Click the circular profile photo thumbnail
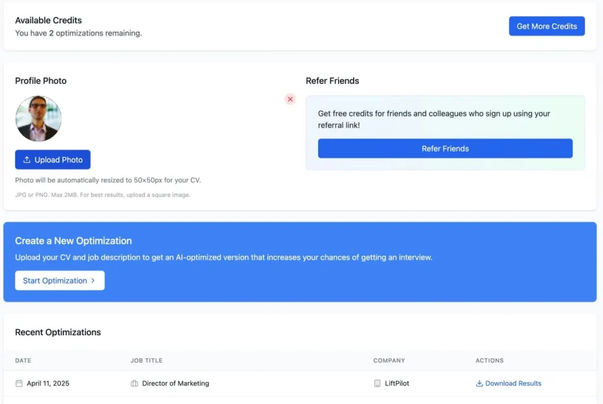The width and height of the screenshot is (603, 404). click(38, 118)
